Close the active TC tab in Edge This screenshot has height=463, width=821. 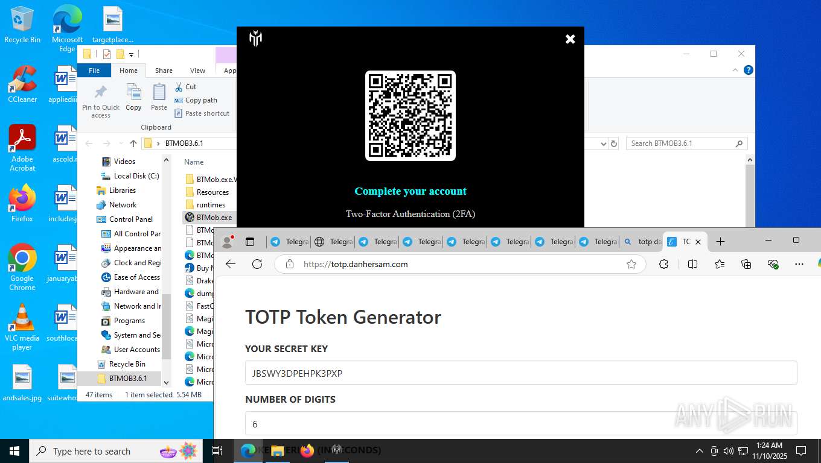point(698,242)
